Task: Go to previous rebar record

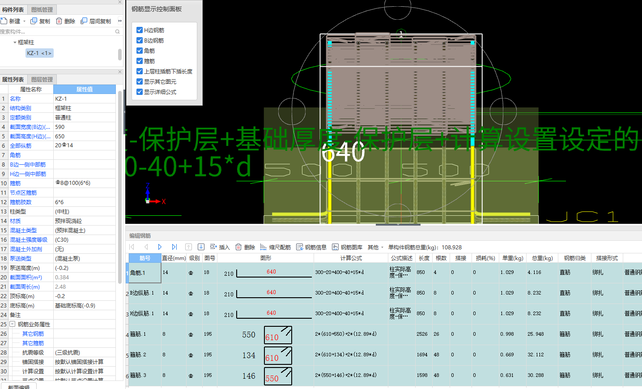Action: 146,247
